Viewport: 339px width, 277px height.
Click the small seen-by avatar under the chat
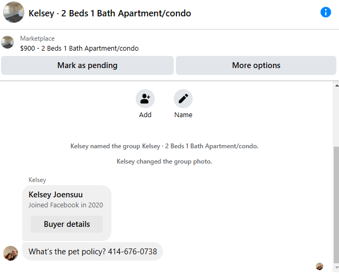coord(319,266)
